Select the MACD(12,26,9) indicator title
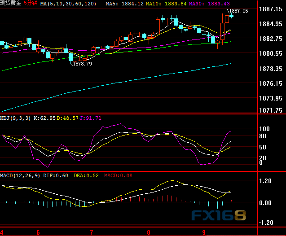 (20, 175)
